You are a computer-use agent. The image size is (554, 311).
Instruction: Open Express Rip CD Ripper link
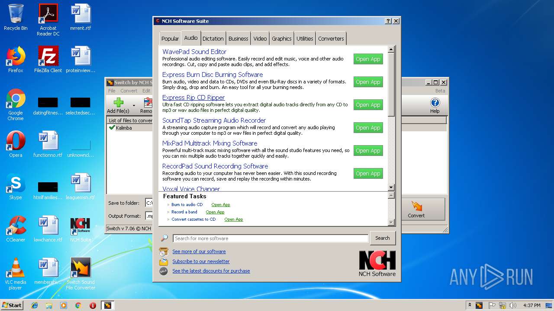click(x=193, y=98)
